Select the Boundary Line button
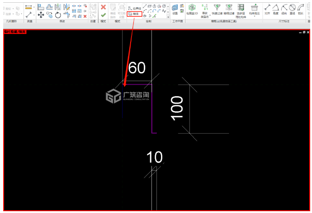 point(135,8)
